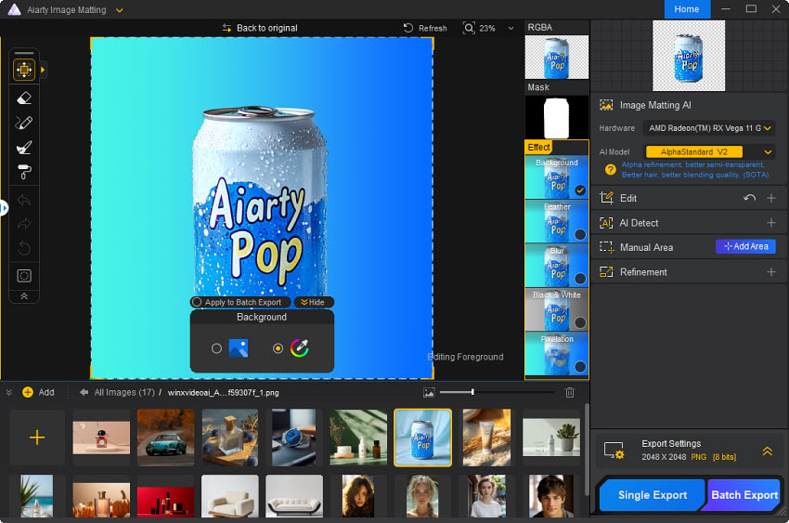This screenshot has width=789, height=523.
Task: Click the yellow Add images plus icon
Action: [28, 393]
